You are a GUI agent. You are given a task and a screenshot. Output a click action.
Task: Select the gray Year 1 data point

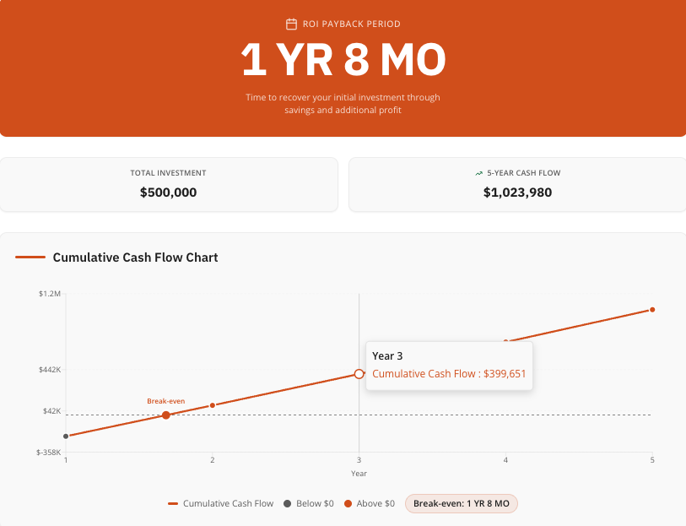66,437
